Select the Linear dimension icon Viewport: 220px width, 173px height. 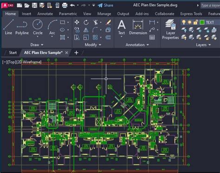point(152,22)
